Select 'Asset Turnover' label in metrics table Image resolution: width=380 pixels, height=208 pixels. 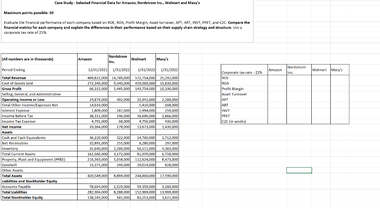tap(234, 94)
